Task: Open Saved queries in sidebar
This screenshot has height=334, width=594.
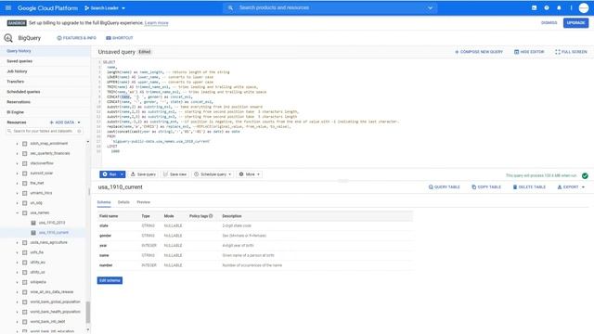Action: tap(45, 61)
